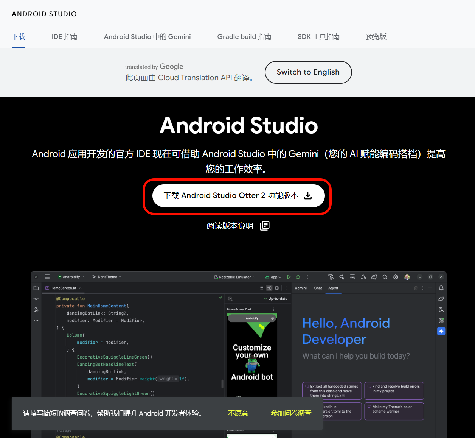475x438 pixels.
Task: Click Make my Theme's color scheme warmer suggestion
Action: click(394, 411)
